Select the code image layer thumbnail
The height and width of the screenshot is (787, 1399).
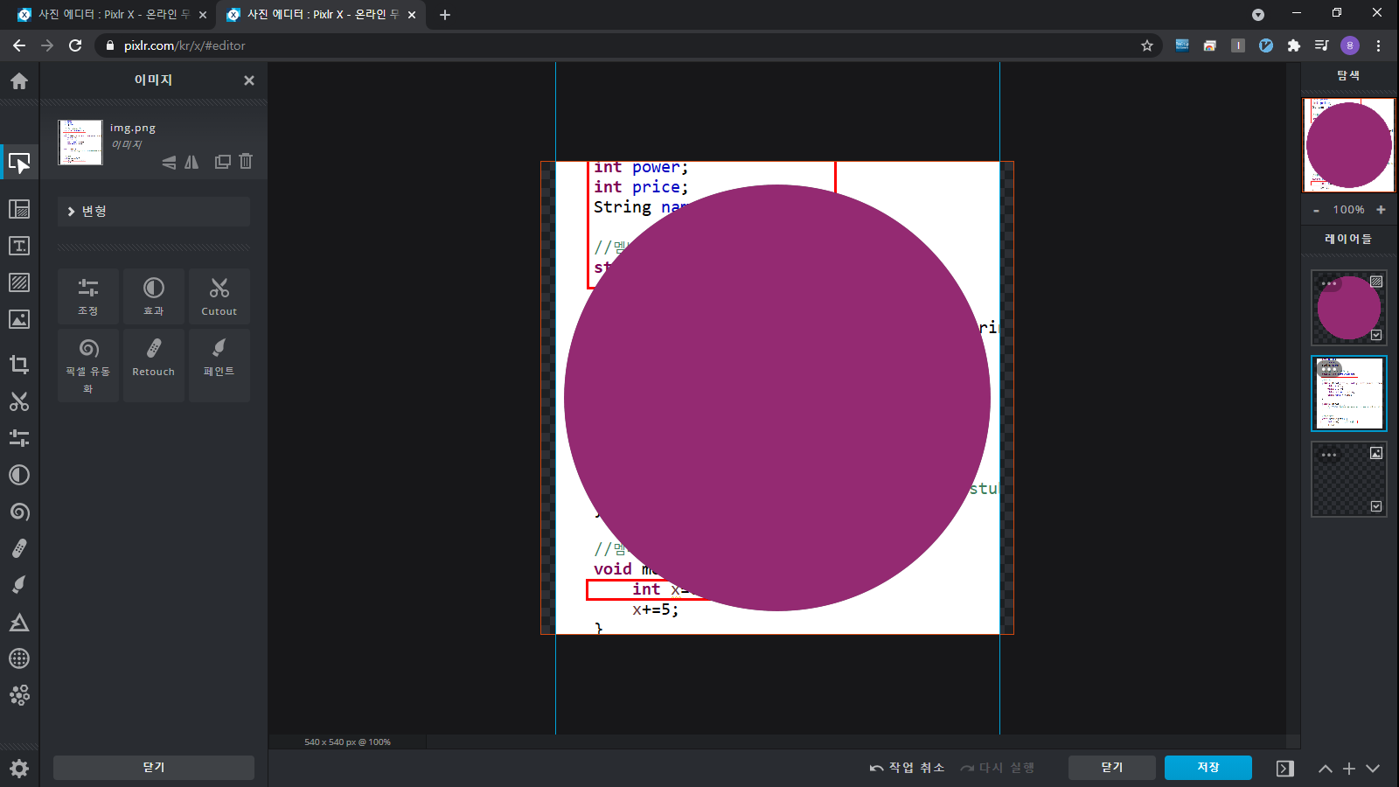click(1349, 393)
